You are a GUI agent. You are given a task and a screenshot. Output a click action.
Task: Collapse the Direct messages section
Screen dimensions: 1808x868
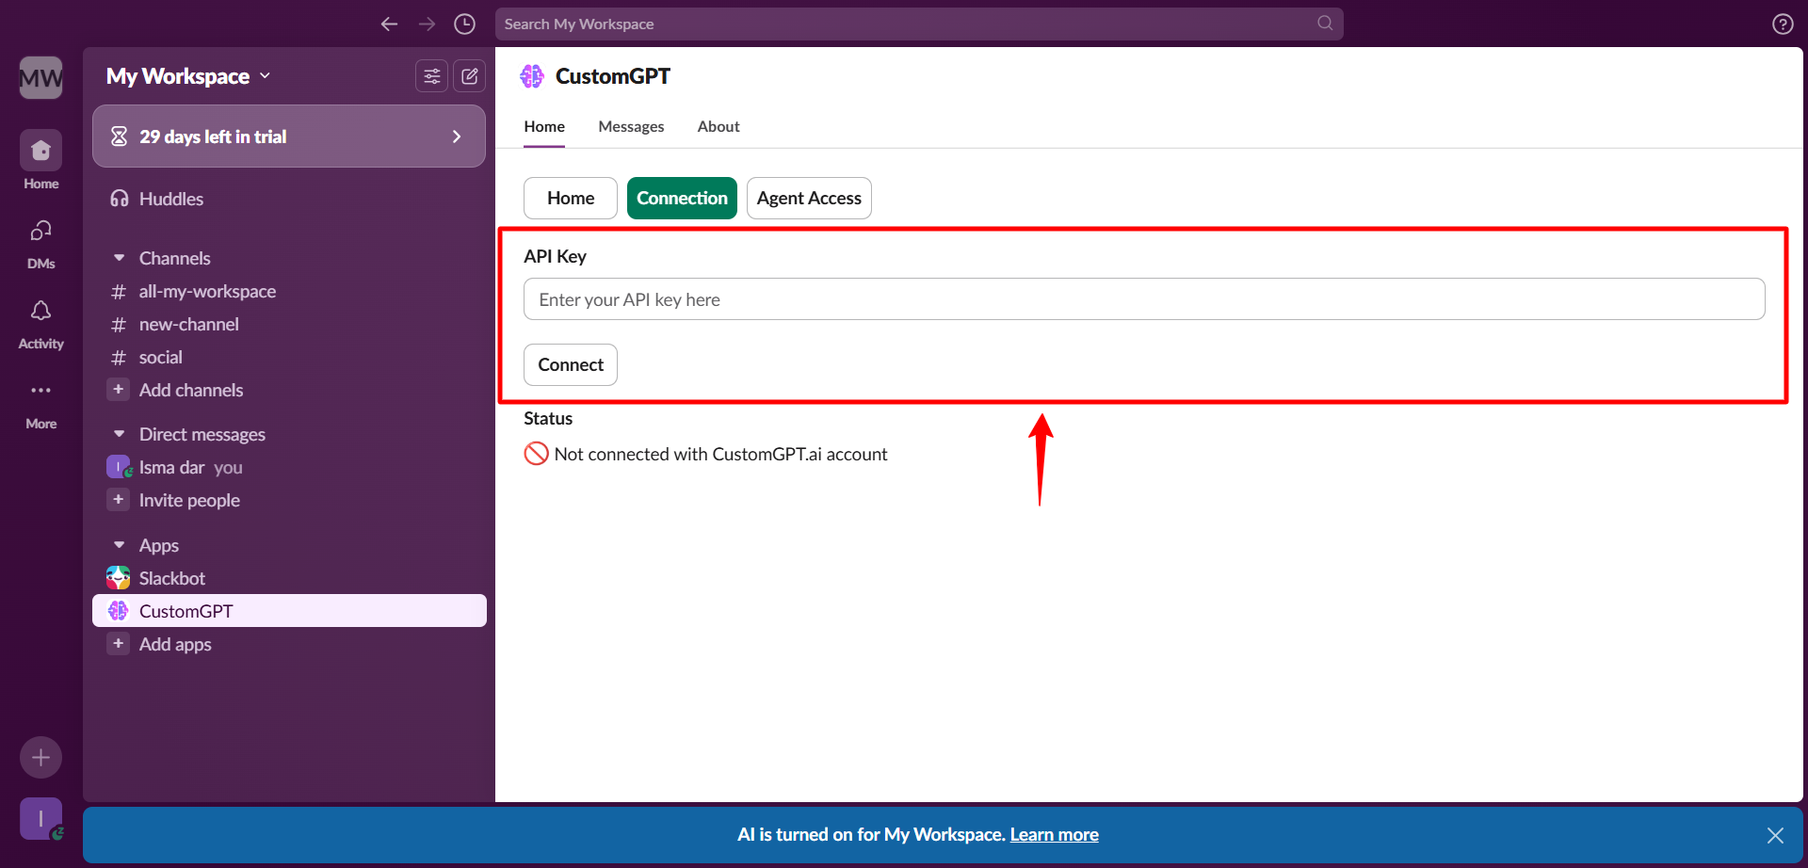pyautogui.click(x=119, y=434)
